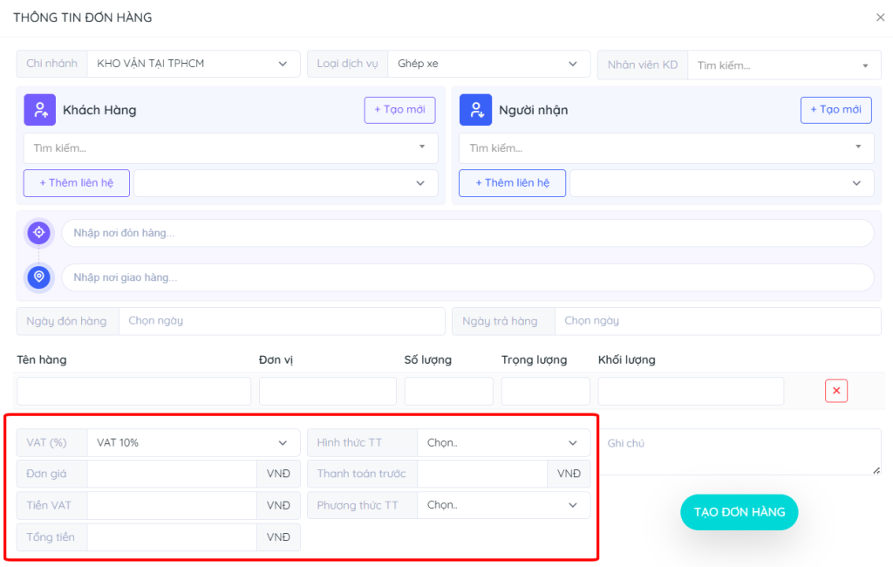Click the pickup location target icon

coord(38,233)
